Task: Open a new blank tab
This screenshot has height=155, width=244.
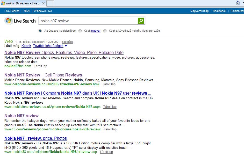Action: (50, 3)
